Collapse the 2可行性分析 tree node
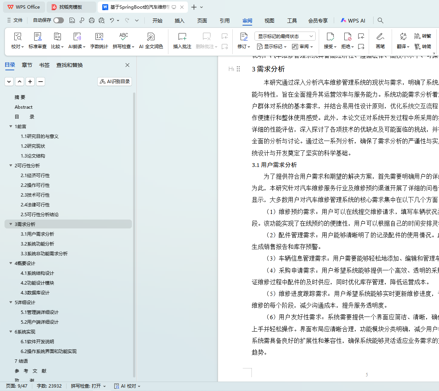The height and width of the screenshot is (391, 439). [11, 165]
